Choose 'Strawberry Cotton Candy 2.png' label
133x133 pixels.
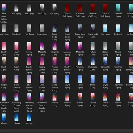point(17,107)
